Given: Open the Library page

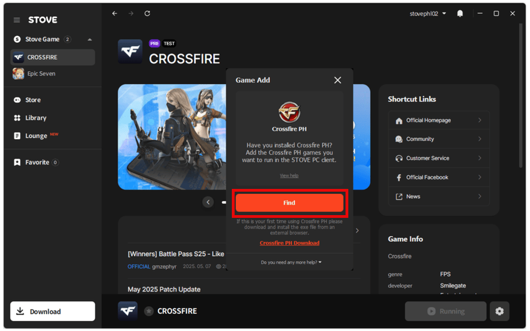Looking at the screenshot, I should click(x=36, y=118).
